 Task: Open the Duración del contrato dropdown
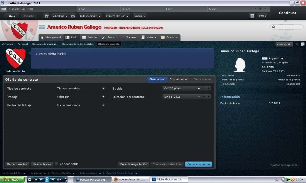pyautogui.click(x=182, y=97)
